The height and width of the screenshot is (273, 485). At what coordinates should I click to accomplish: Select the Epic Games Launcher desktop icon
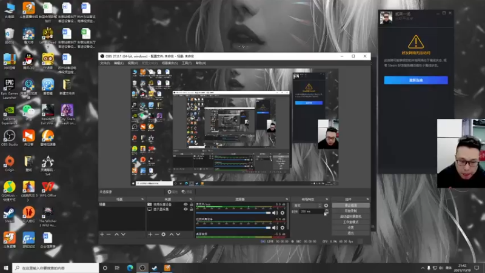(x=9, y=89)
